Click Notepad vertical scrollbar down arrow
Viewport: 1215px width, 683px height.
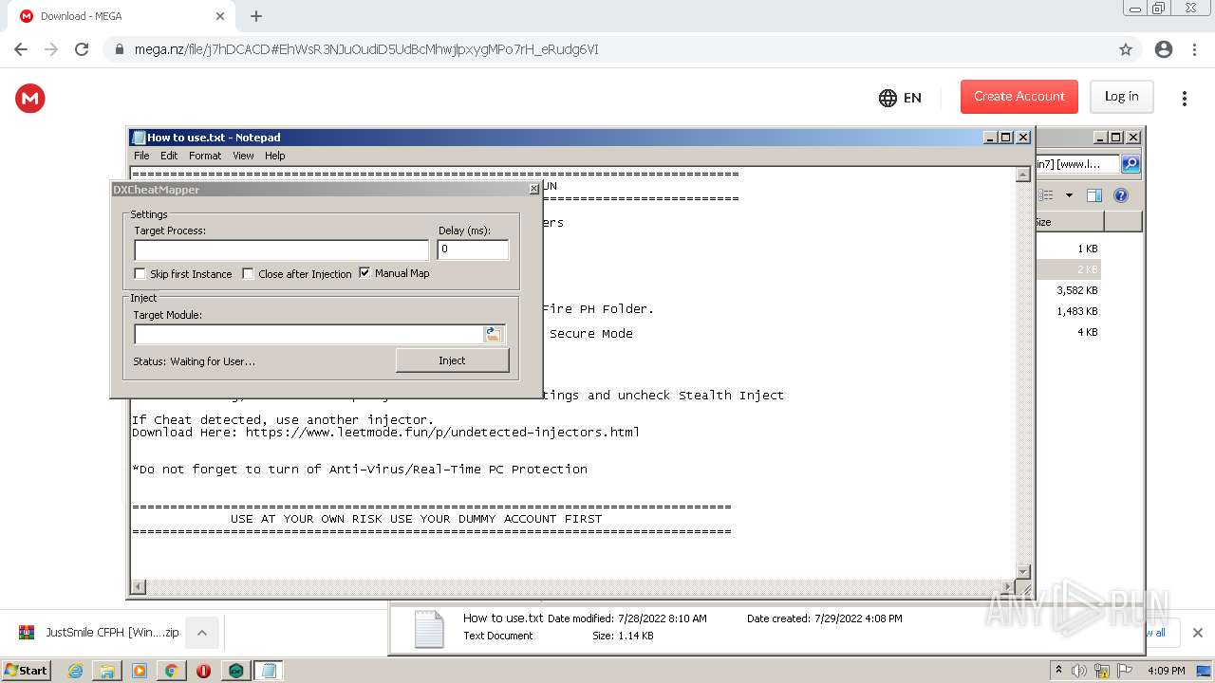pos(1023,571)
